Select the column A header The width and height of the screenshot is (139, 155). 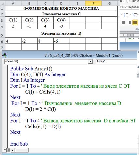(13, 3)
